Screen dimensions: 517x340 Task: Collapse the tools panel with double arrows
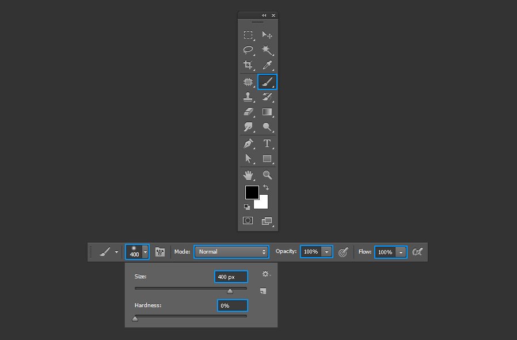[264, 15]
